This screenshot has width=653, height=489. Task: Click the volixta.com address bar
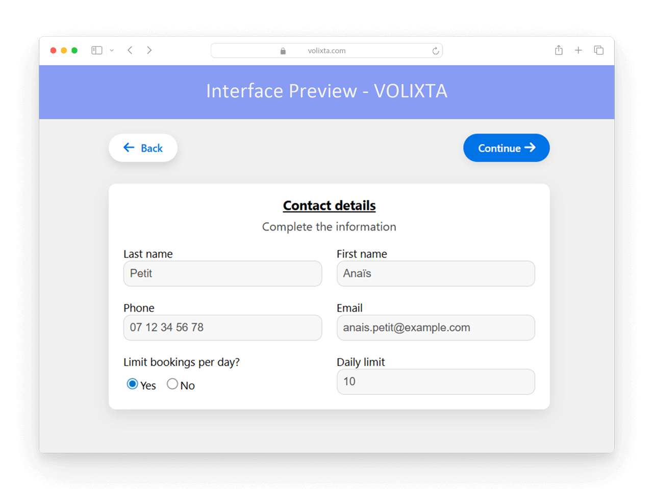[326, 50]
